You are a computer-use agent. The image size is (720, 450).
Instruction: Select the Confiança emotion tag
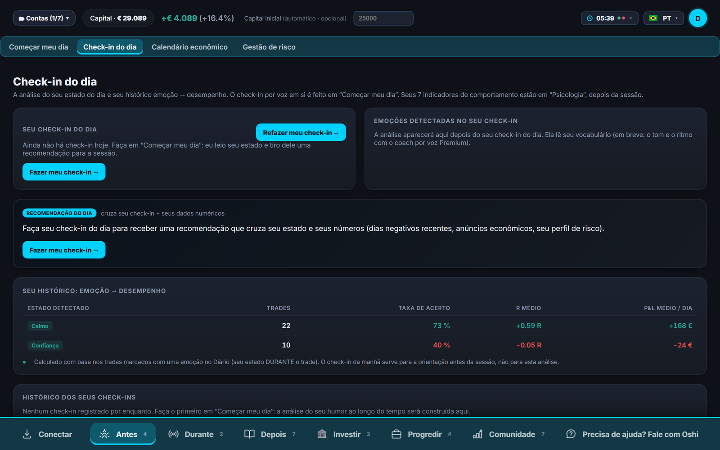coord(45,345)
